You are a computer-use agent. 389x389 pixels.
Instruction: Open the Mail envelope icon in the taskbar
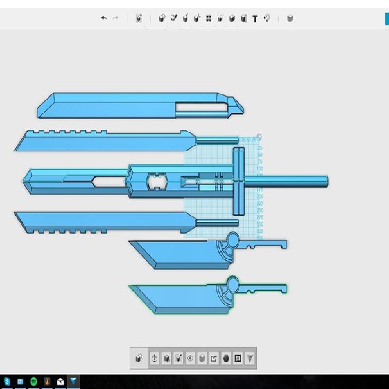click(60, 381)
